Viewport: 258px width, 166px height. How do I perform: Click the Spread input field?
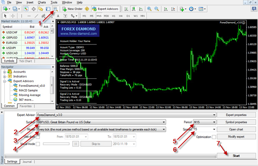coord(204,129)
